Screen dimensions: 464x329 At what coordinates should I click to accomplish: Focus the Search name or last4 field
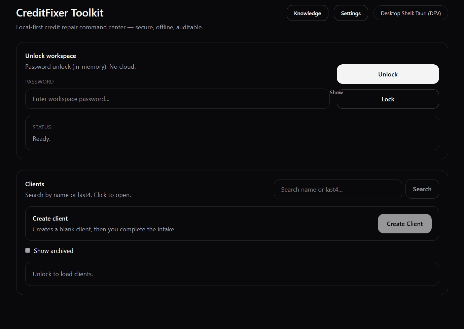[338, 189]
